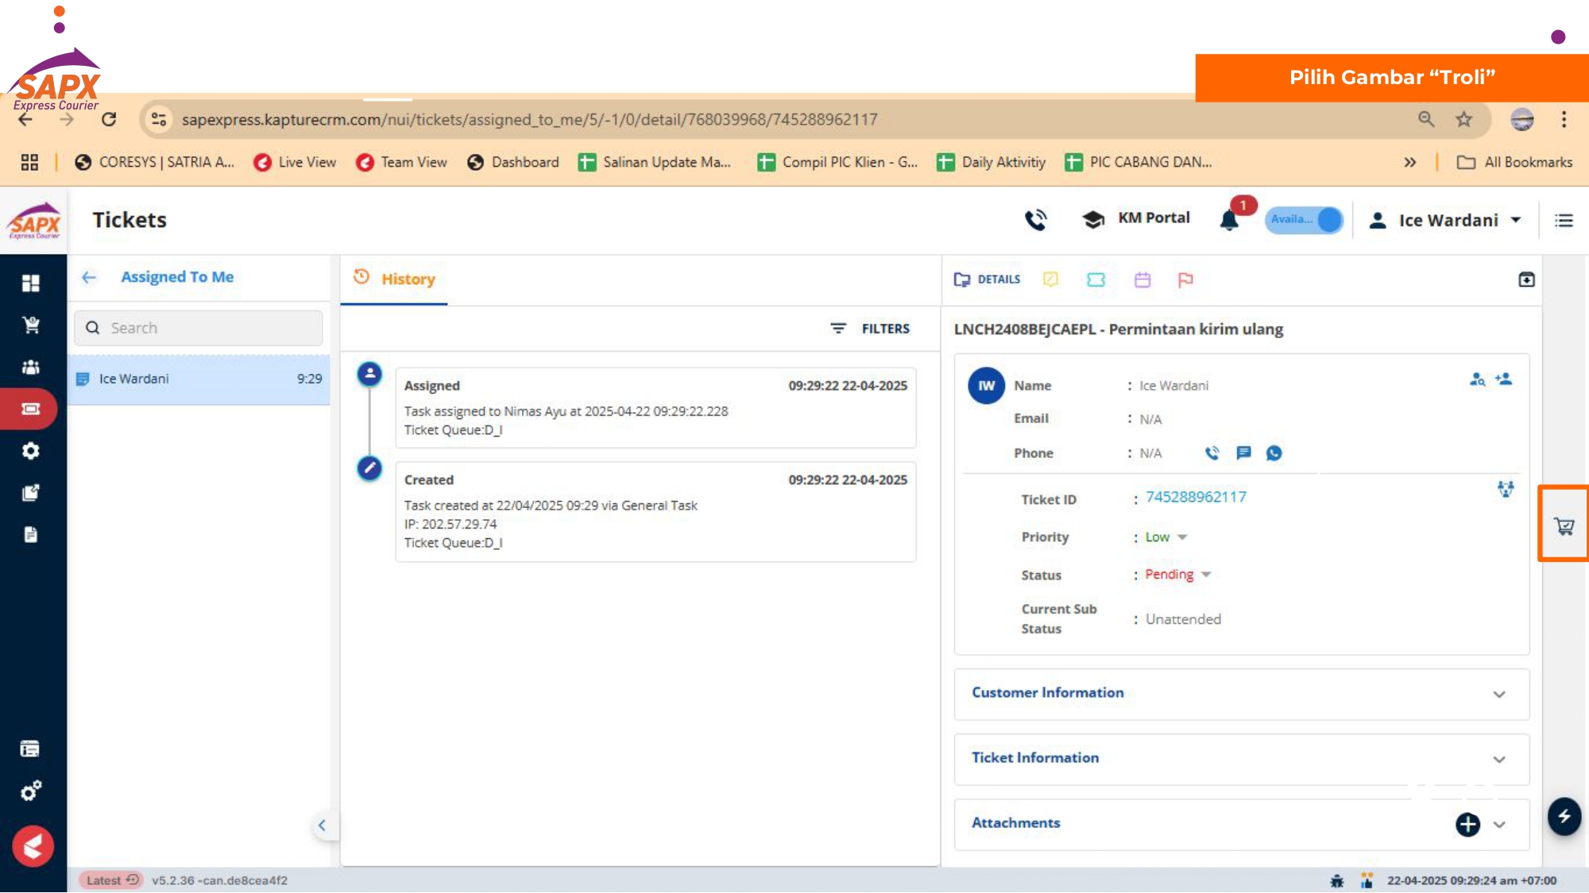
Task: Reload the page in browser
Action: point(109,119)
